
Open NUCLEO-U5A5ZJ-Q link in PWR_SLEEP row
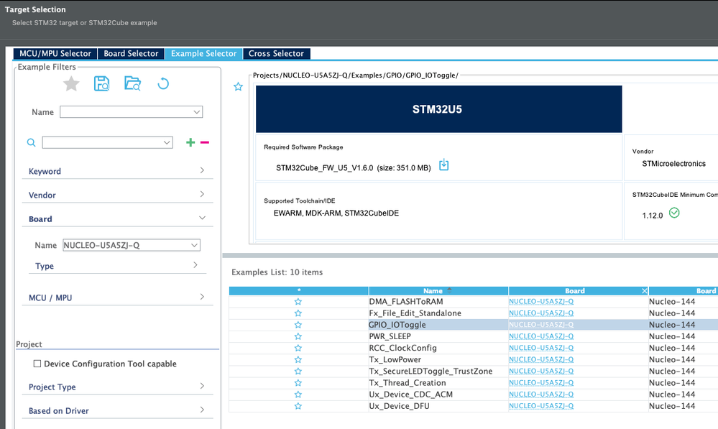[540, 336]
